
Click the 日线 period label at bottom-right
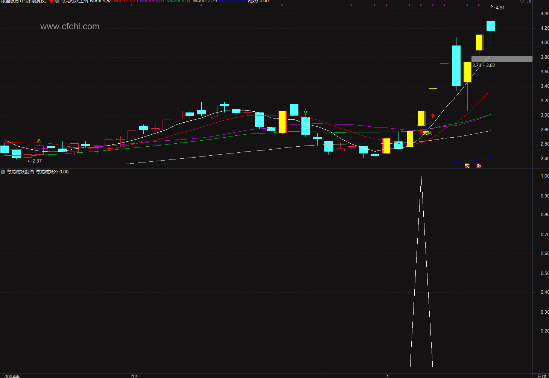click(x=541, y=376)
